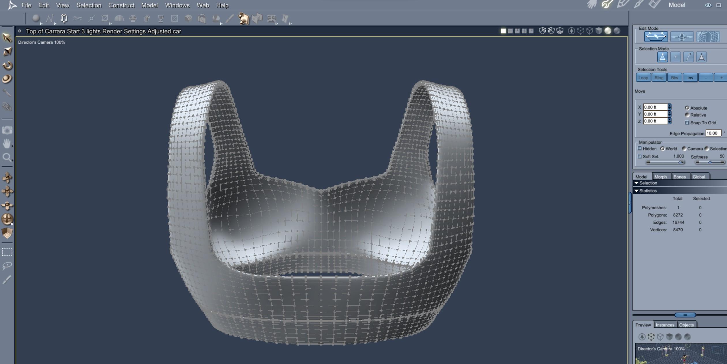Select the camera icon in left toolbar
The height and width of the screenshot is (364, 727).
tap(7, 130)
